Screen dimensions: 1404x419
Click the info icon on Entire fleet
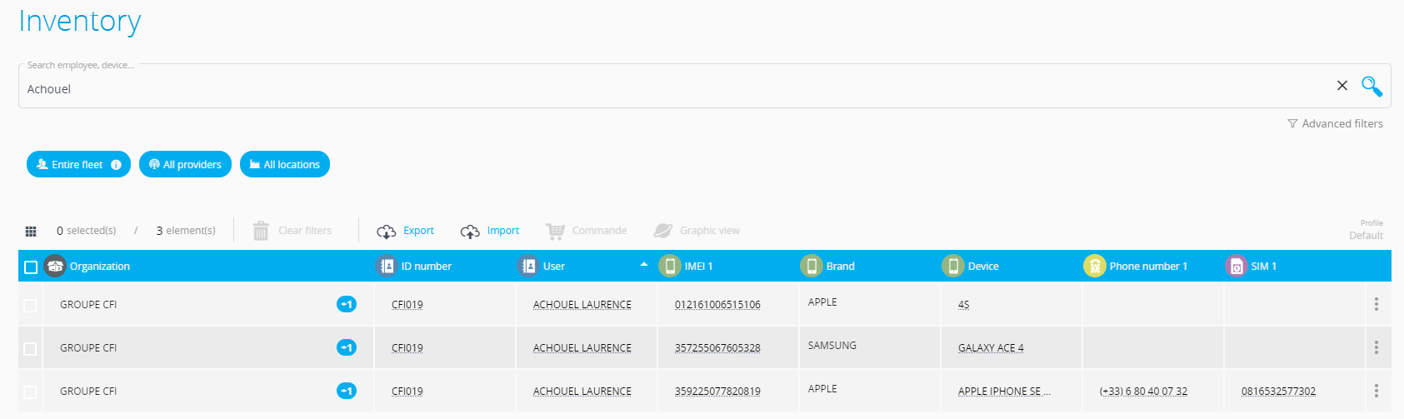pos(116,165)
